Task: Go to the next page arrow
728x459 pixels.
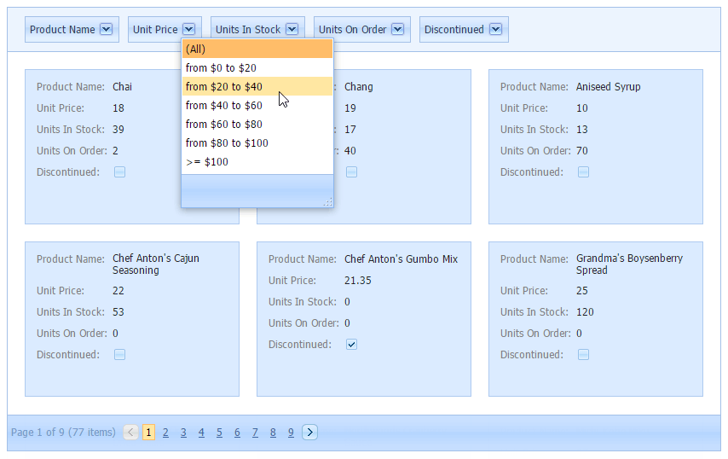Action: (x=309, y=433)
